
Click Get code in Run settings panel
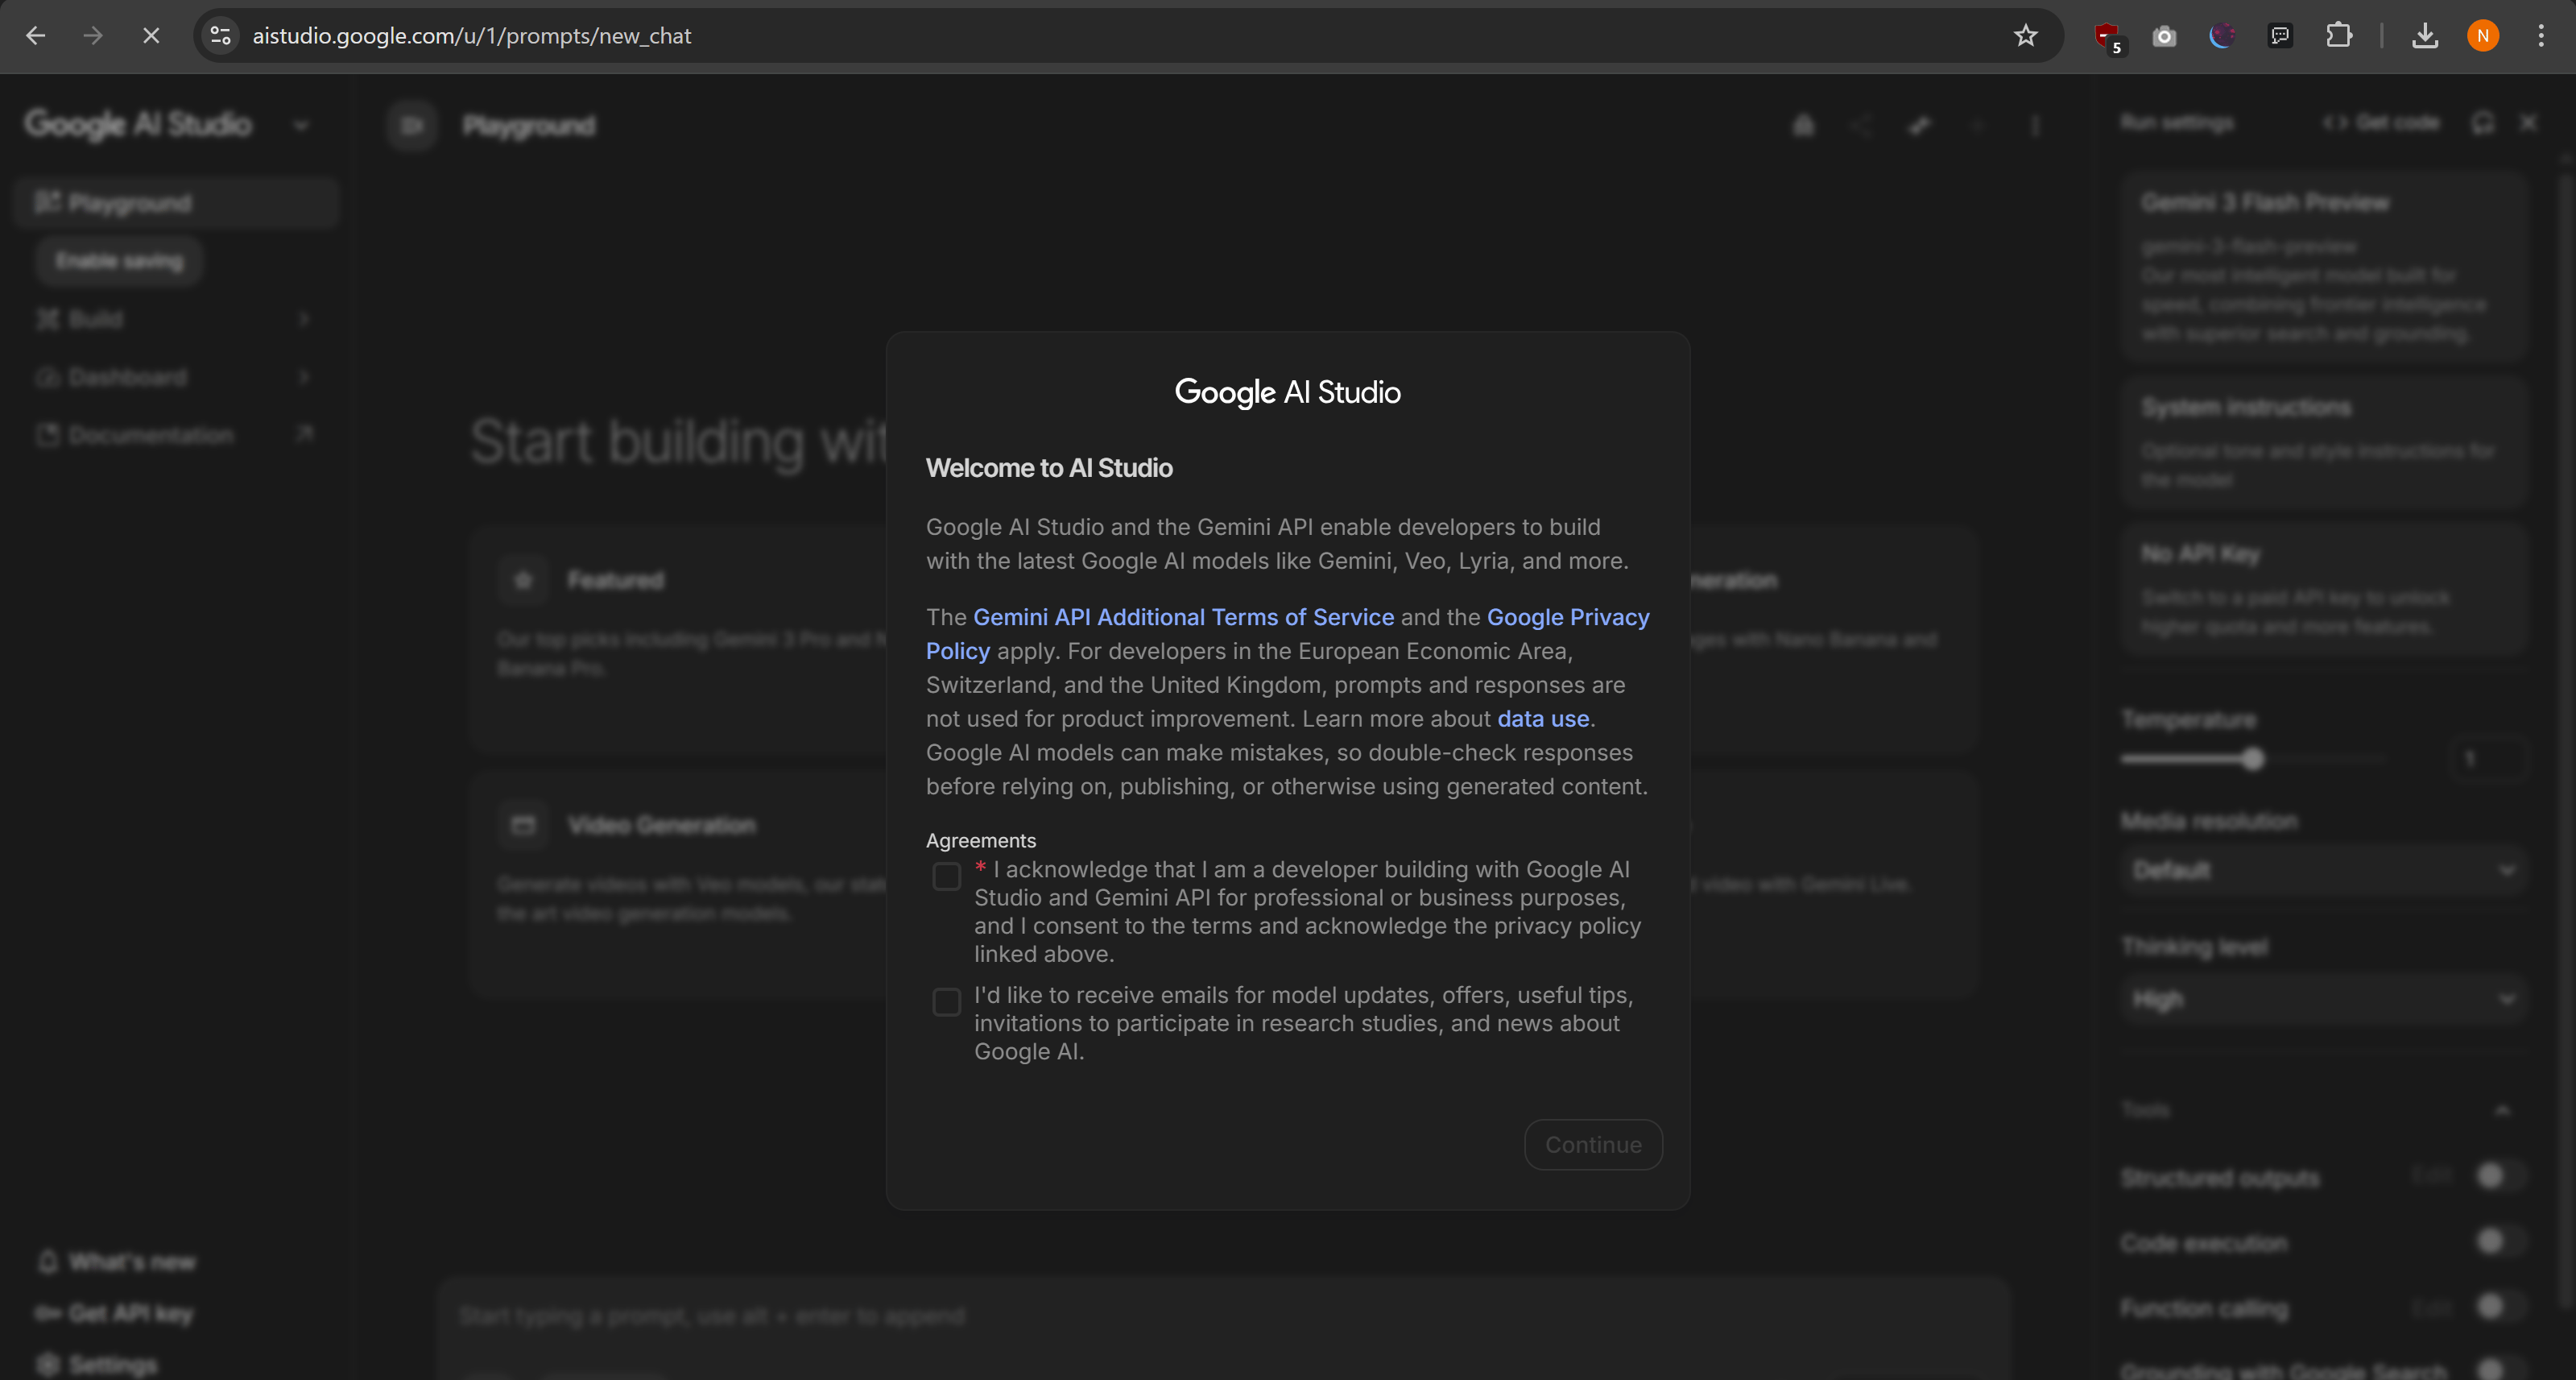tap(2381, 122)
